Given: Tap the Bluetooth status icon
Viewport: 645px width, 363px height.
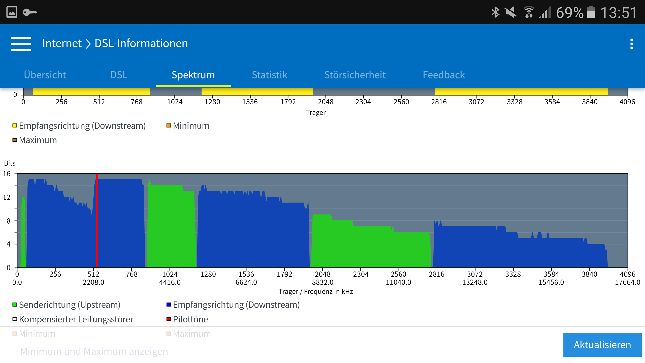Looking at the screenshot, I should tap(495, 12).
